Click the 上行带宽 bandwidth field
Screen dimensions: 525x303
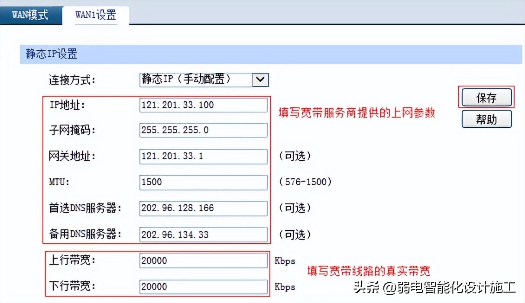click(x=203, y=260)
